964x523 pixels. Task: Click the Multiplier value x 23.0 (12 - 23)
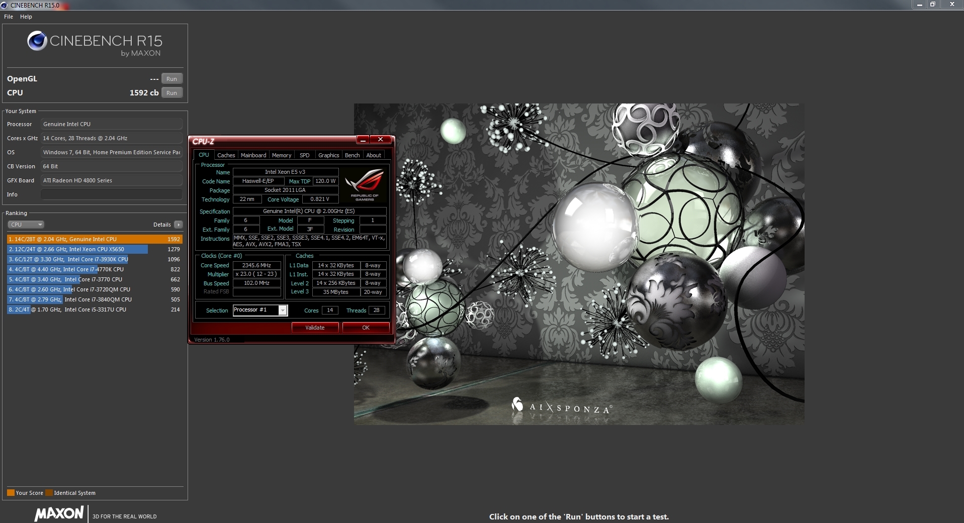256,274
